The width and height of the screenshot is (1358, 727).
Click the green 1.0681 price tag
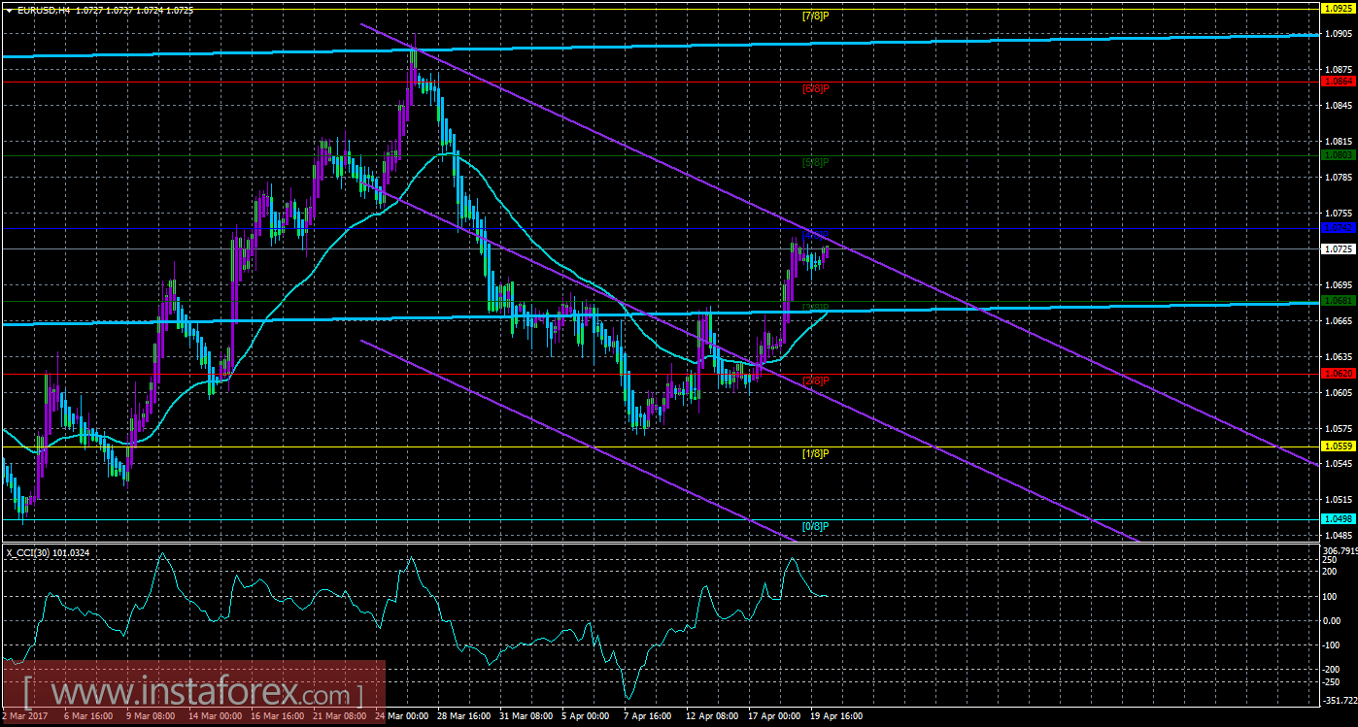pos(1338,301)
